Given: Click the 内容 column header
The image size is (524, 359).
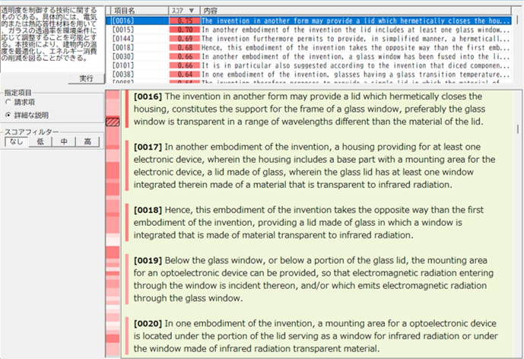Looking at the screenshot, I should point(356,11).
